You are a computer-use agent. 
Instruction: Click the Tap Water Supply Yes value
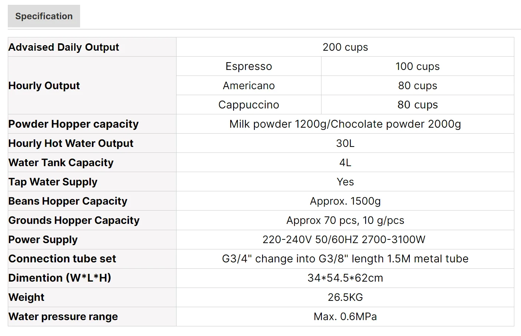pos(345,182)
